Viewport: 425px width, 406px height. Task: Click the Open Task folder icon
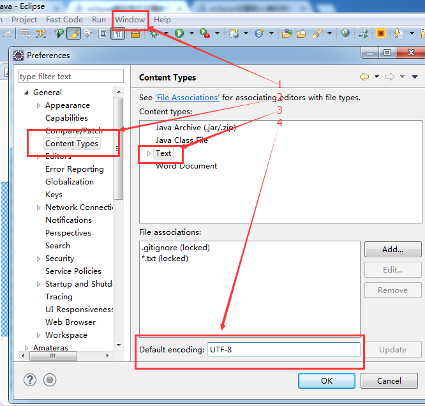coord(301,34)
